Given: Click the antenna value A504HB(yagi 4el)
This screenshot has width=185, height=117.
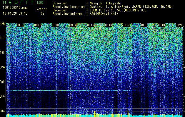Looking at the screenshot, I should pyautogui.click(x=104, y=14).
